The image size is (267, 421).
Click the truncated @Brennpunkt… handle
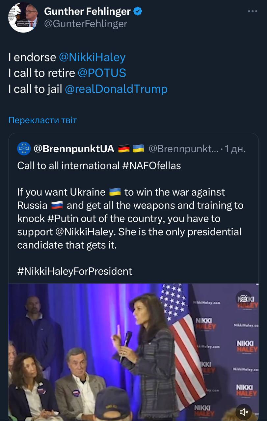(x=183, y=149)
